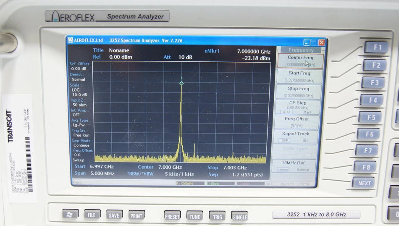The height and width of the screenshot is (226, 399).
Task: Push the SAVE hardware key
Action: (x=114, y=215)
